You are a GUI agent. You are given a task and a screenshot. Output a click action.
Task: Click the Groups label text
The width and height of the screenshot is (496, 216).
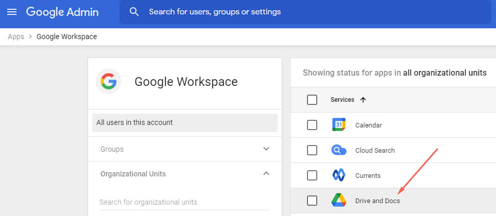click(112, 149)
